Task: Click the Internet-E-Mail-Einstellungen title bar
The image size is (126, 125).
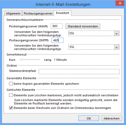Action: click(x=63, y=4)
